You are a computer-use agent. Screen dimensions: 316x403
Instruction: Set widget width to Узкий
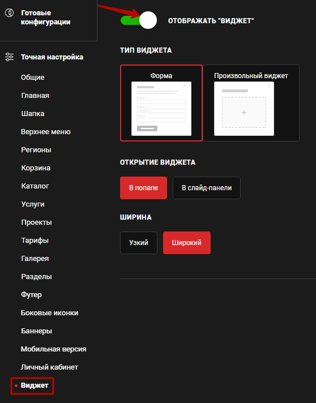pyautogui.click(x=139, y=243)
